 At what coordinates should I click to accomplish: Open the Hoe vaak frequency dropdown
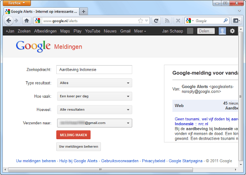click(94, 96)
